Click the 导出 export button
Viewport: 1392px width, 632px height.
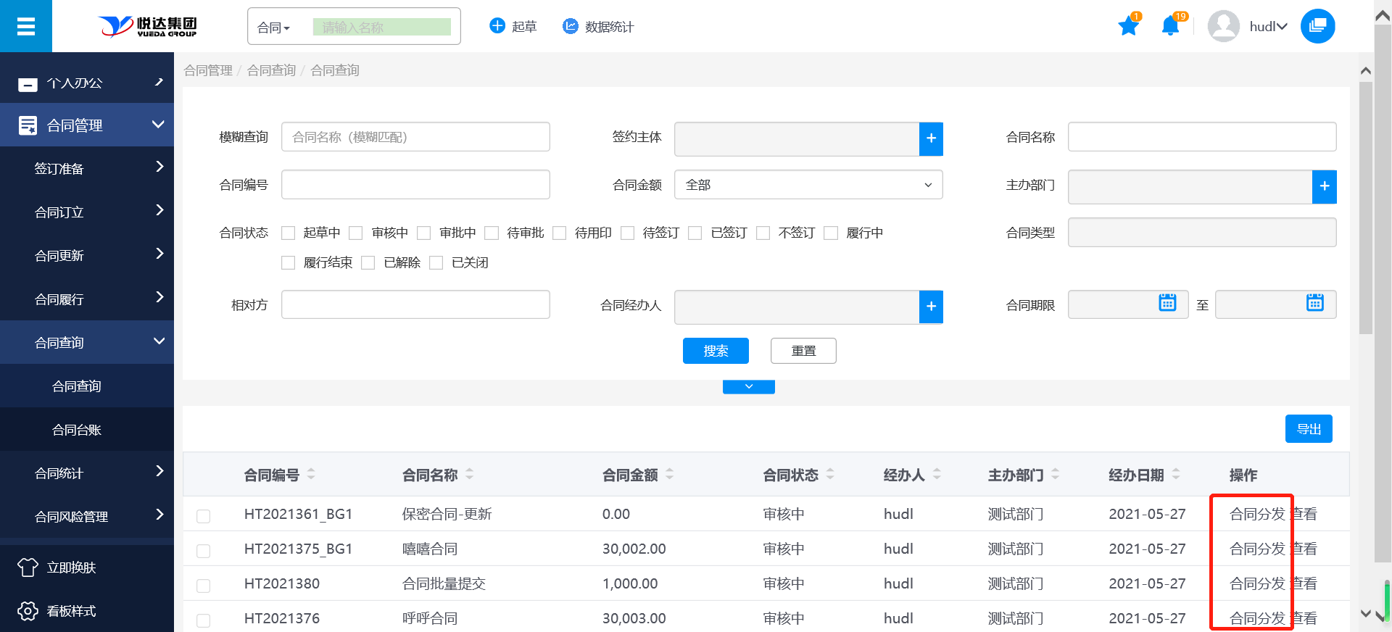pyautogui.click(x=1308, y=429)
